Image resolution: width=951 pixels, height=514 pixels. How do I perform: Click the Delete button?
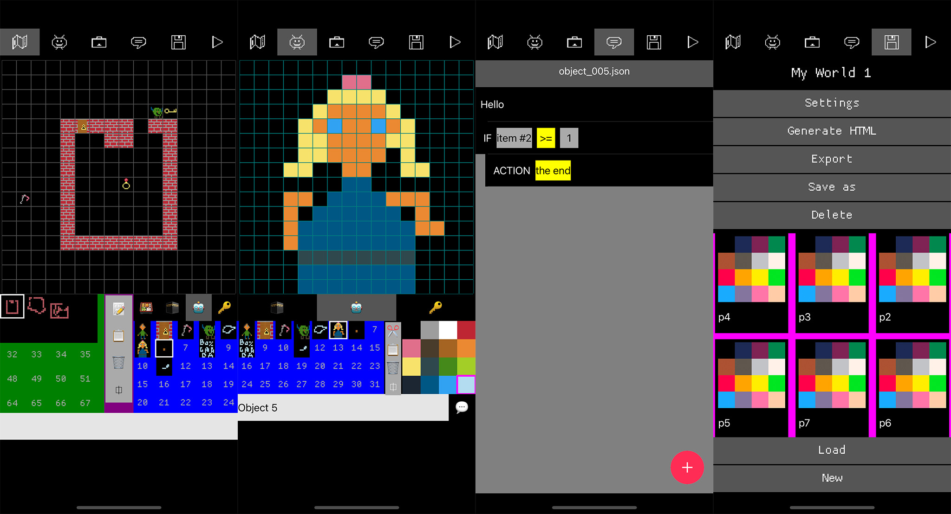832,215
